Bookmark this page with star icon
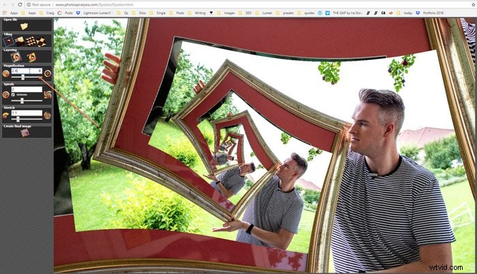The width and height of the screenshot is (477, 274). point(474,5)
